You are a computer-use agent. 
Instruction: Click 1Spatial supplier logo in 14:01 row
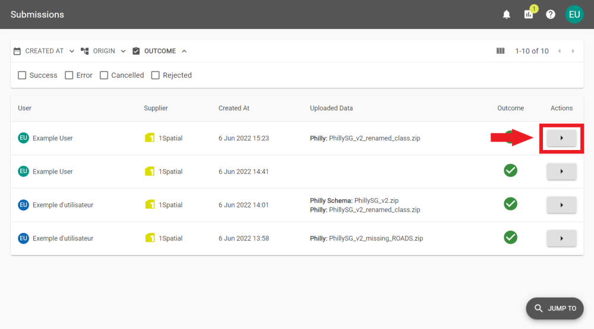150,205
